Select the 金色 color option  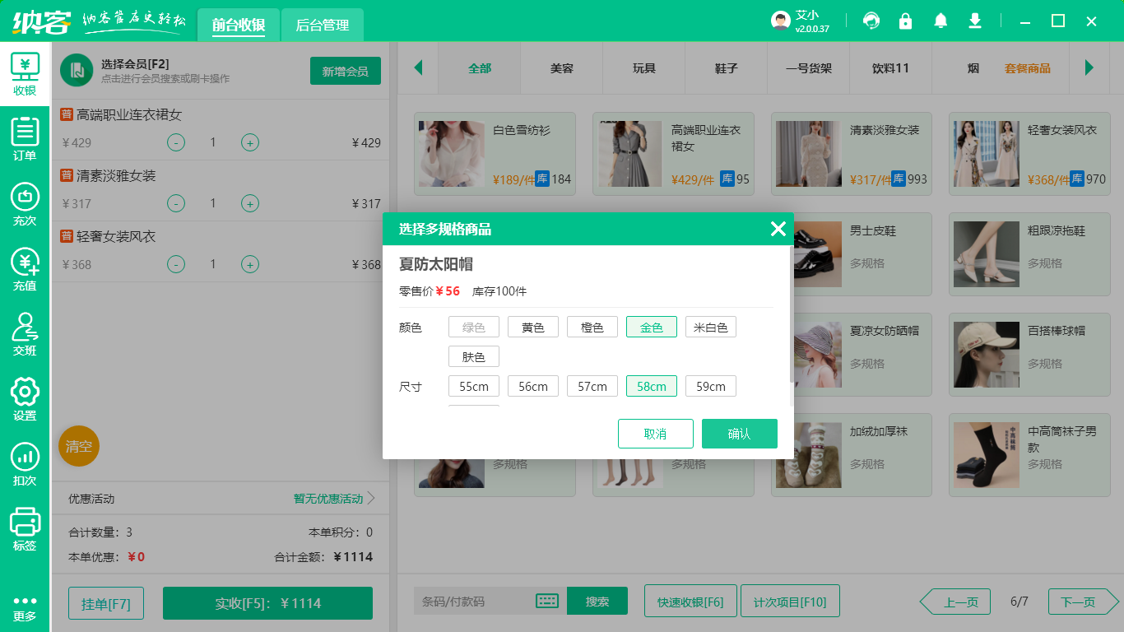[x=652, y=328]
